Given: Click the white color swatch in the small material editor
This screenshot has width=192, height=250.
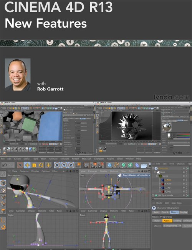Looking at the screenshot, I should (x=169, y=135).
